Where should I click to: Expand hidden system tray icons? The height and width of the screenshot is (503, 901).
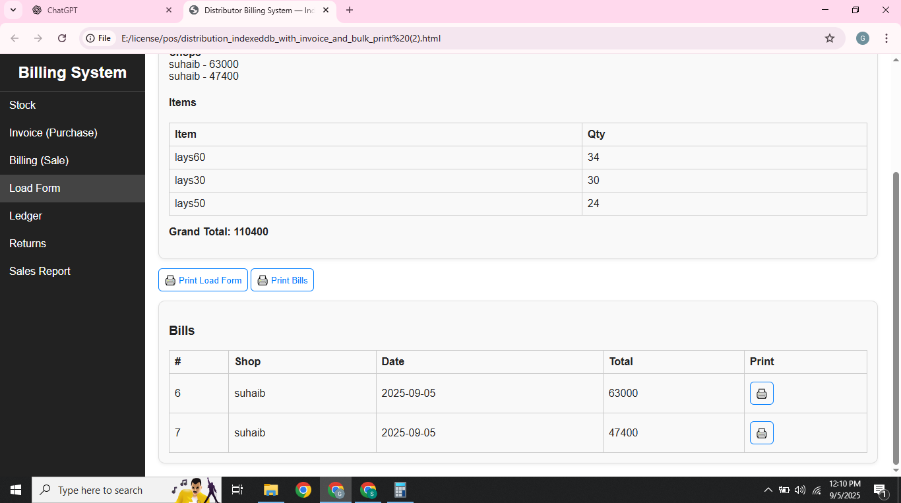click(768, 490)
